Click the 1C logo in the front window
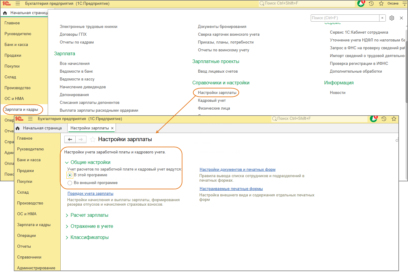This screenshot has height=272, width=408. 19,119
